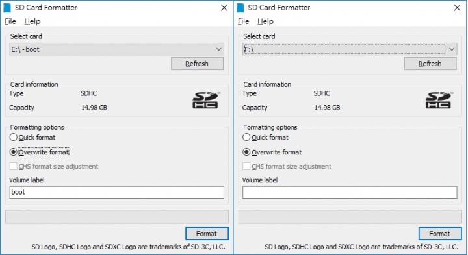
Task: Open Help menu in left window
Action: click(32, 21)
